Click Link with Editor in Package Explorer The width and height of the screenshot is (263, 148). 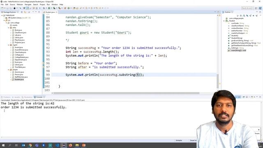[x=25, y=12]
